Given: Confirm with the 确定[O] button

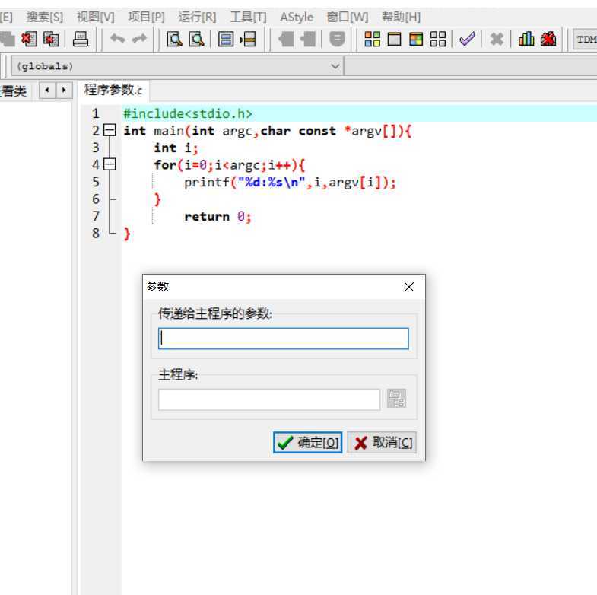Looking at the screenshot, I should pyautogui.click(x=308, y=443).
